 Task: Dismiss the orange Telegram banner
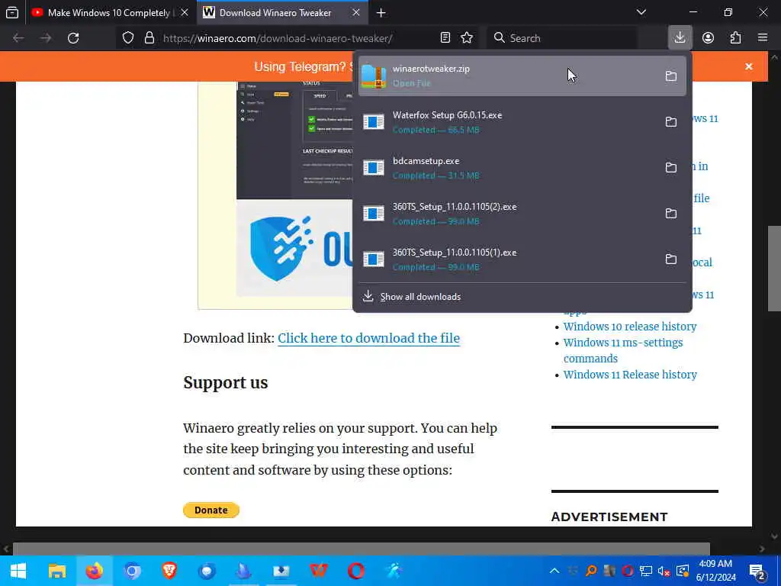(749, 66)
